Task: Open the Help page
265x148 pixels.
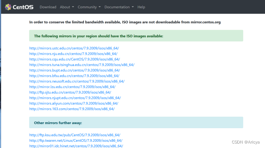Action: [x=141, y=7]
